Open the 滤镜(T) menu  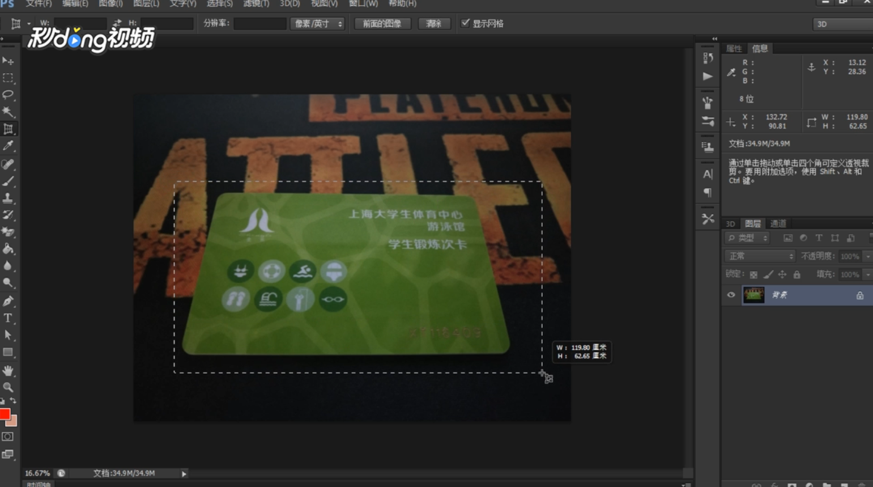(256, 4)
